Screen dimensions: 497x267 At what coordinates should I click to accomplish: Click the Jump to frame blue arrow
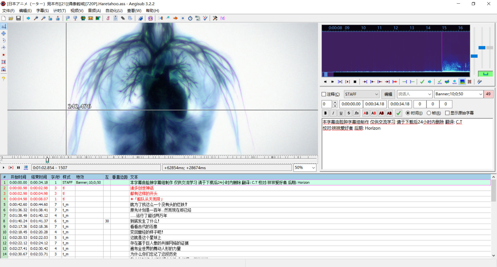coord(28,18)
